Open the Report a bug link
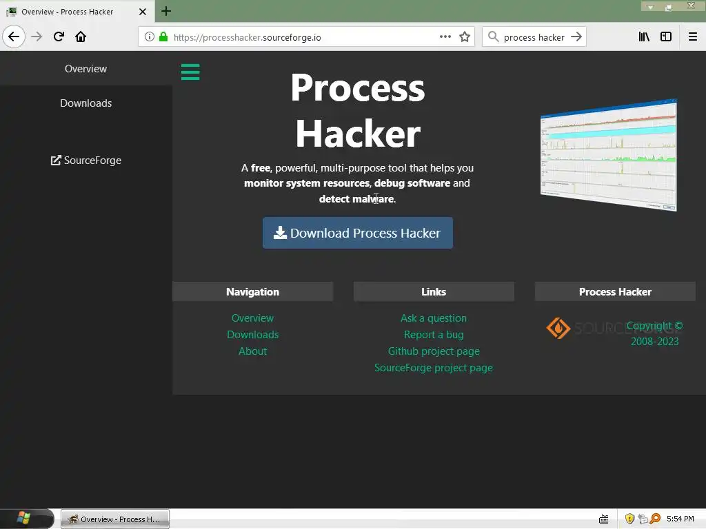706x529 pixels. [x=434, y=335]
